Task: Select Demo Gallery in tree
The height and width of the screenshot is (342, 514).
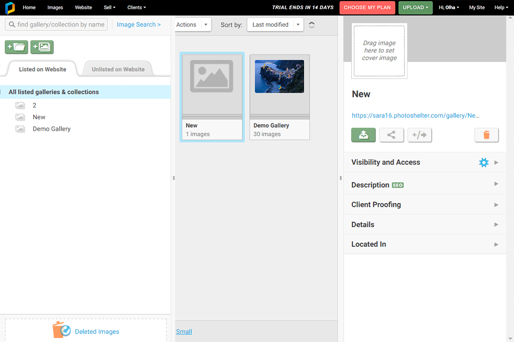Action: coord(51,129)
